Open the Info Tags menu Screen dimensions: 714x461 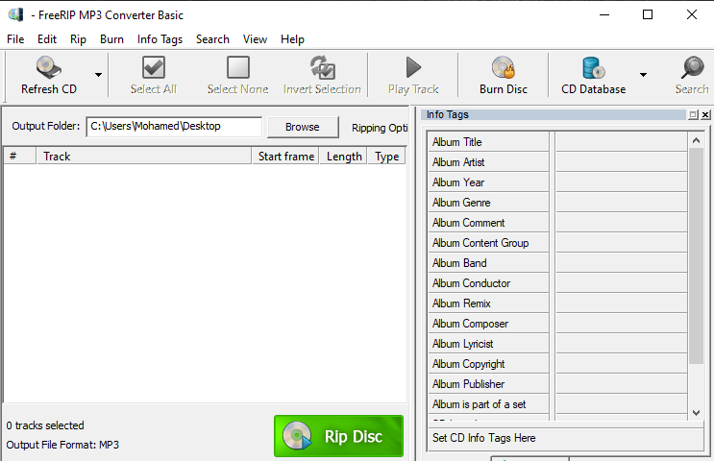160,39
